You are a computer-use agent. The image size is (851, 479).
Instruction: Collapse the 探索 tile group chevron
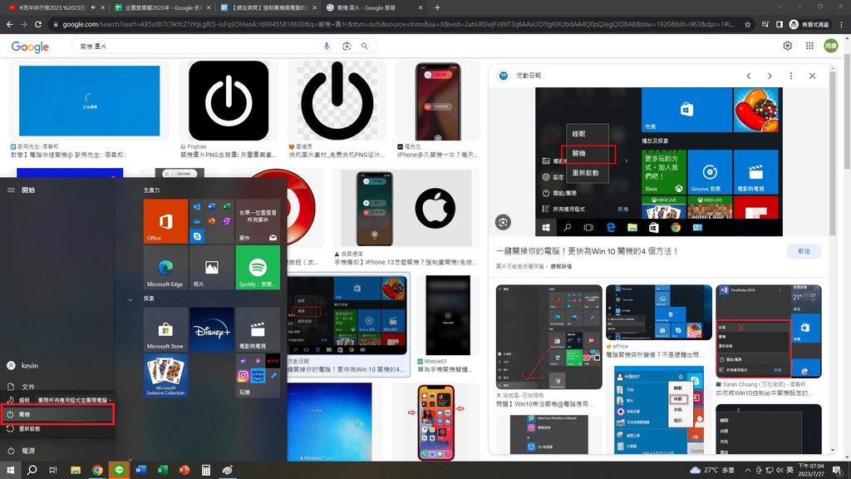130,299
